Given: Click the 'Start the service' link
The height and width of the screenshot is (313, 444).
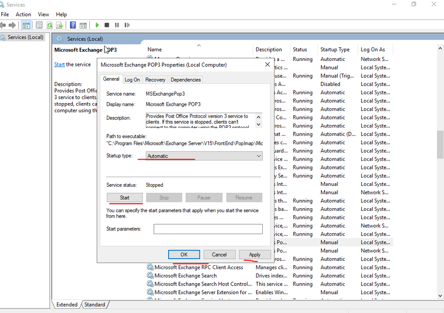Looking at the screenshot, I should pyautogui.click(x=59, y=65).
